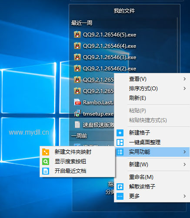
Task: Choose 显示搜索按钮 in the submenu
Action: pos(77,162)
